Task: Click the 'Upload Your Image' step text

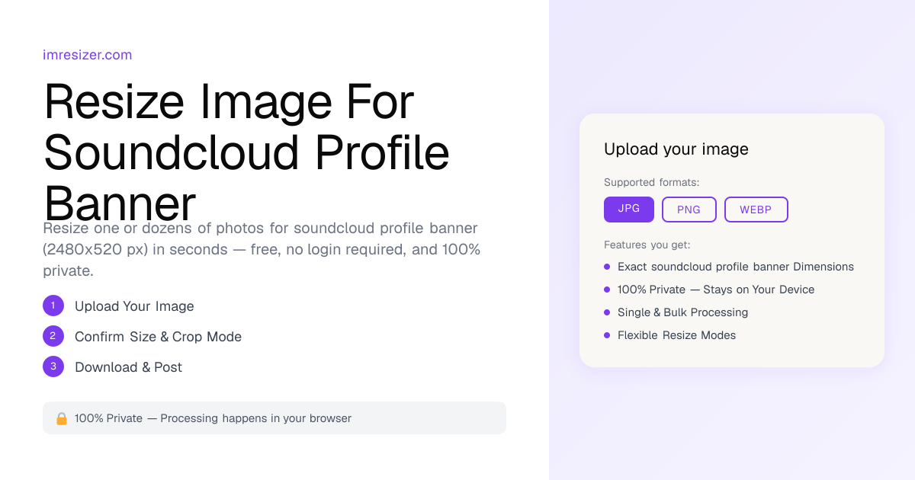Action: point(134,306)
